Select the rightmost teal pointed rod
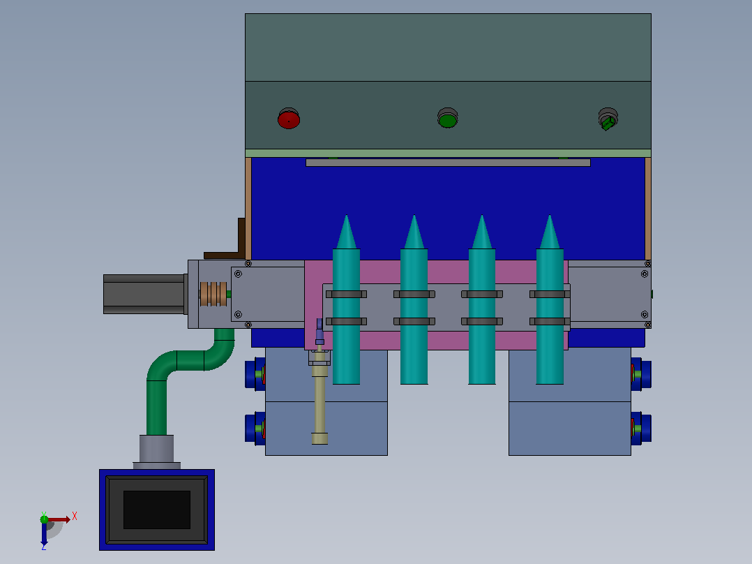Image resolution: width=752 pixels, height=564 pixels. point(550,299)
